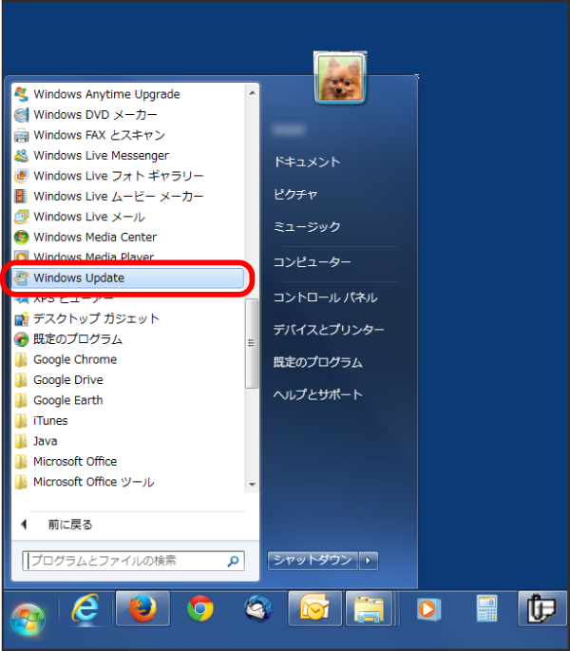Image resolution: width=570 pixels, height=651 pixels.
Task: Open Outlook from the taskbar
Action: coord(314,608)
